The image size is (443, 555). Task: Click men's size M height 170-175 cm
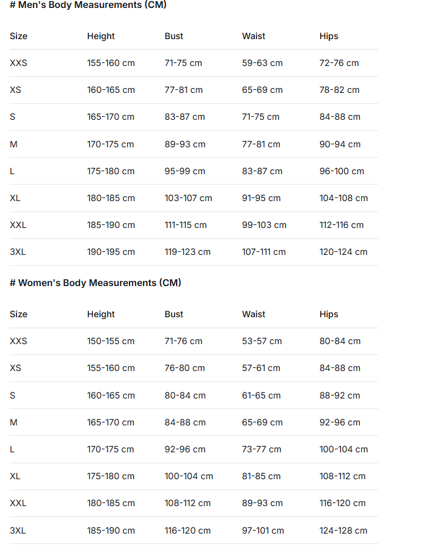111,144
